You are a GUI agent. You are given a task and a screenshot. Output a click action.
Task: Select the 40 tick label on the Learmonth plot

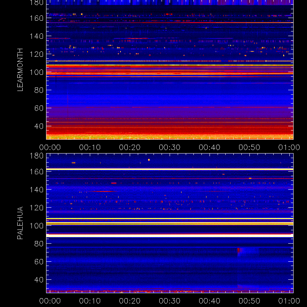[x=39, y=126]
